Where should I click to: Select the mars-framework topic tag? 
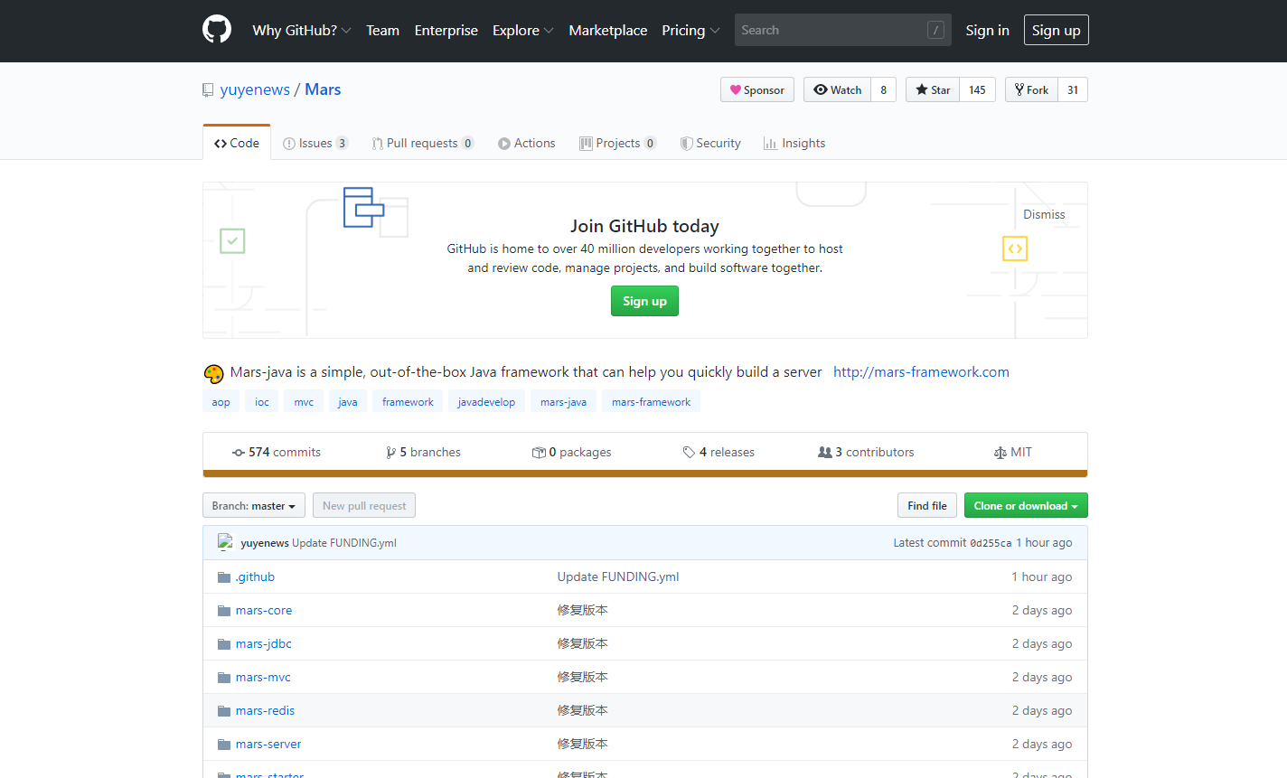point(651,402)
